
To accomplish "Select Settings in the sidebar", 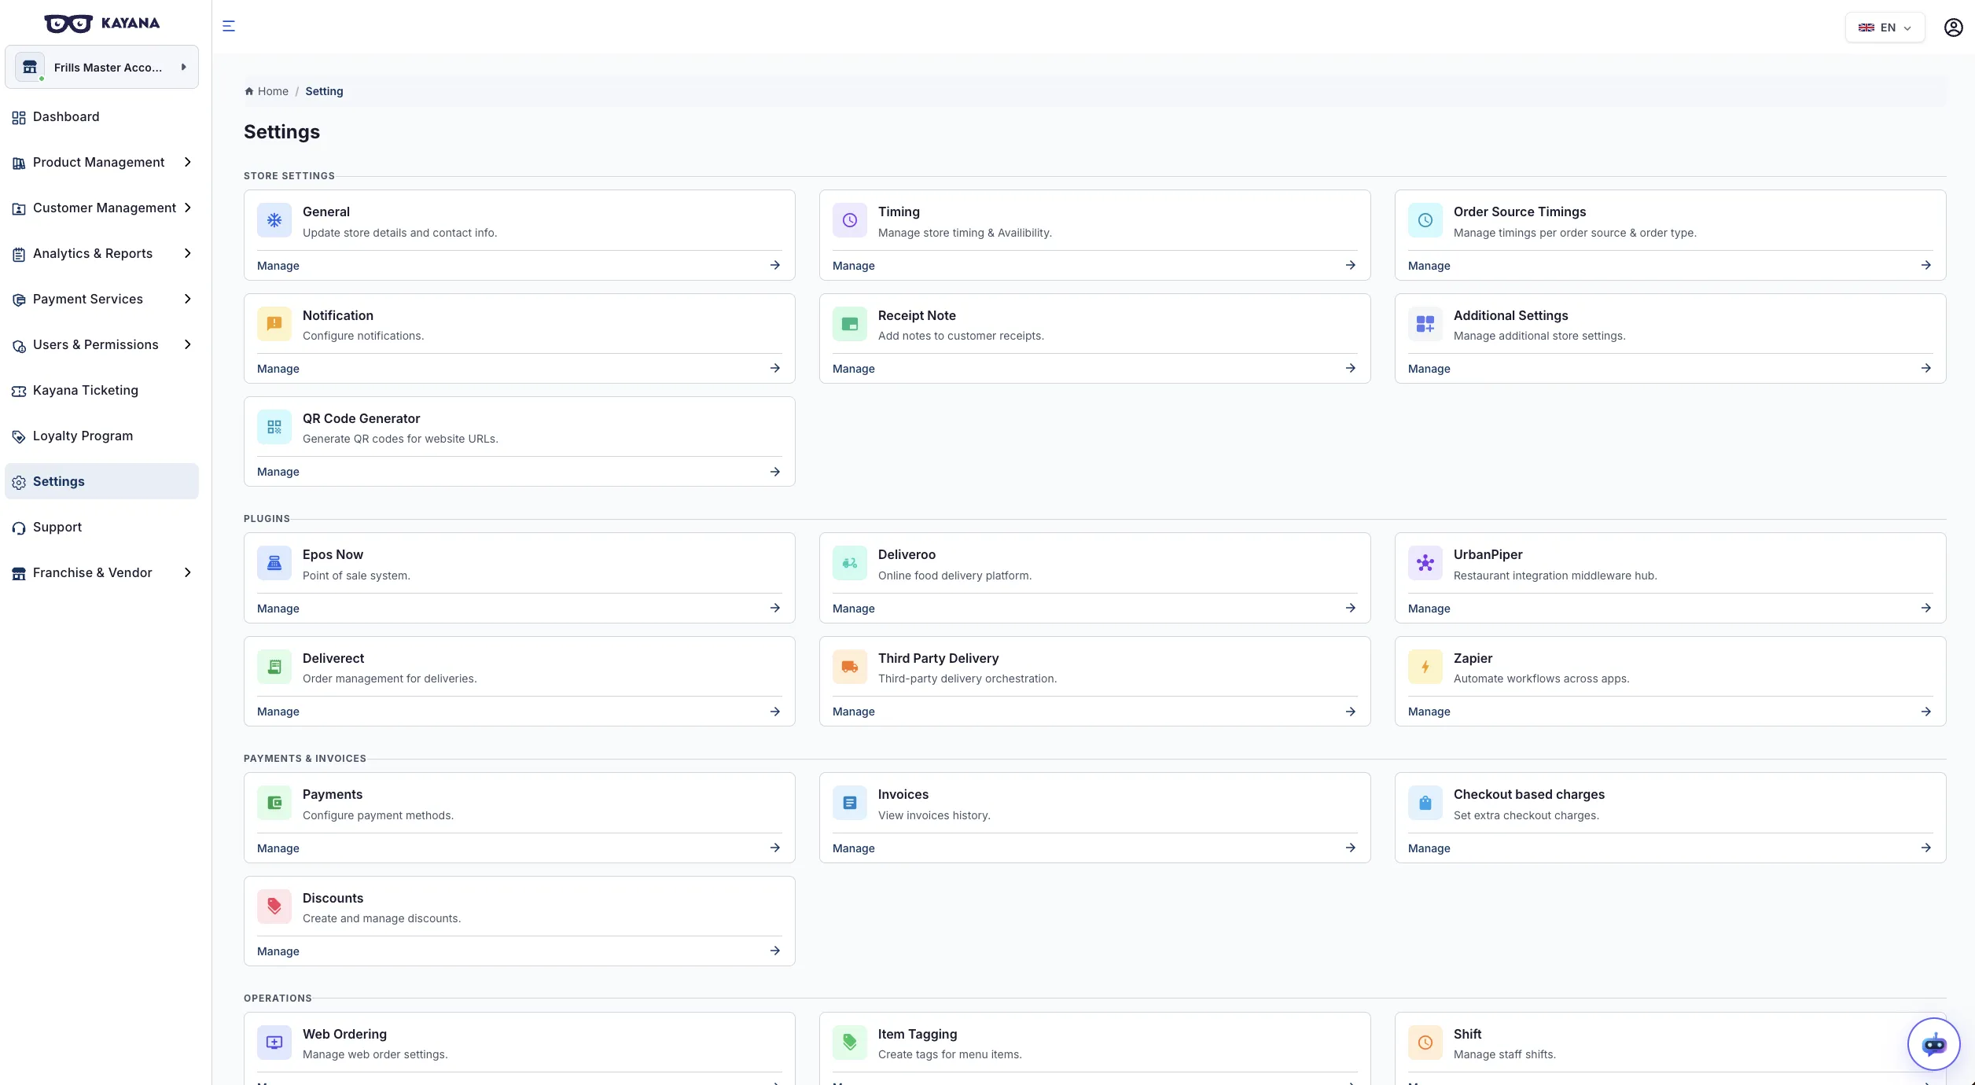I will [101, 481].
